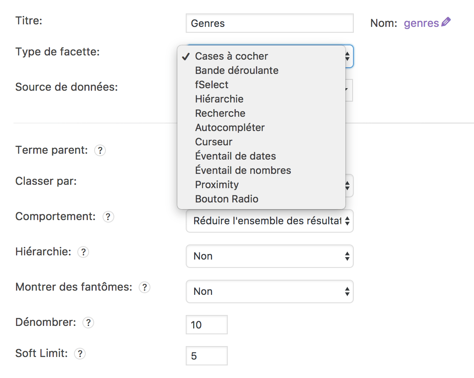Click the Soft Limit value field
Screen dimensions: 474x378
206,355
